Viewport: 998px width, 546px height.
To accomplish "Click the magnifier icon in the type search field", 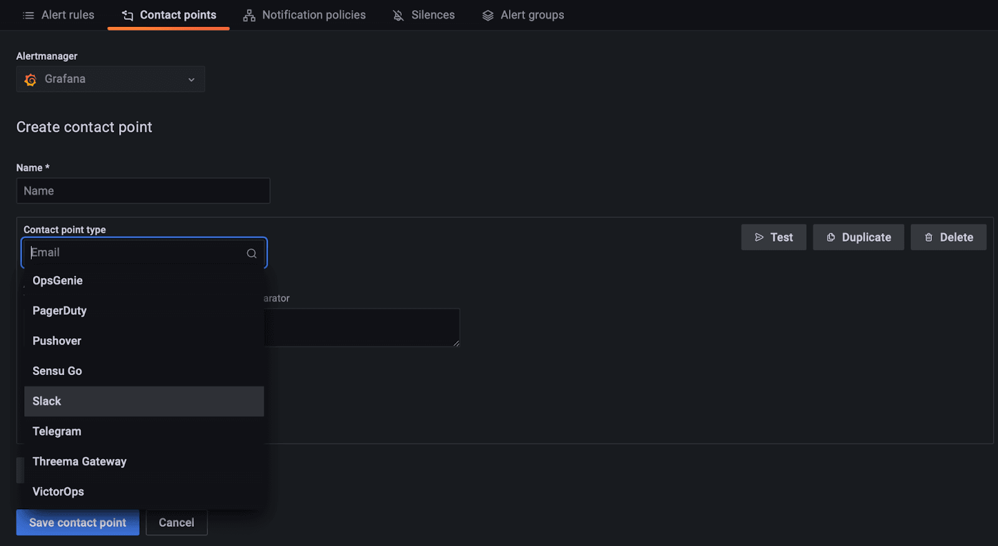I will point(251,253).
